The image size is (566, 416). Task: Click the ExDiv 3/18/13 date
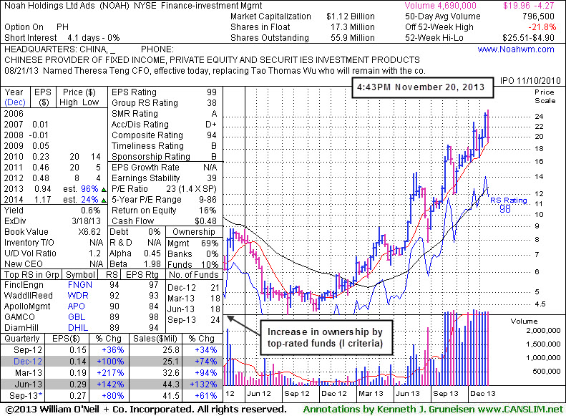pos(86,221)
